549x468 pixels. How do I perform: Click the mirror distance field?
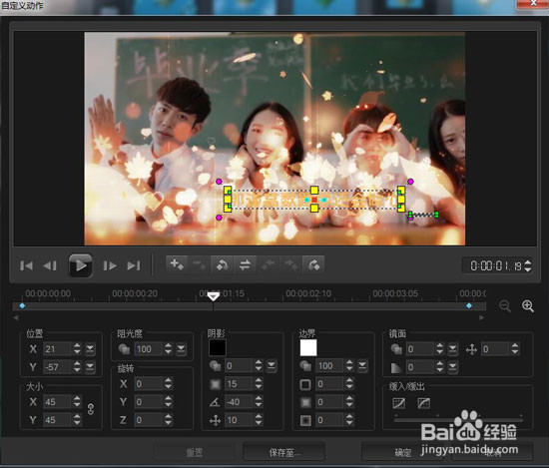click(x=495, y=349)
